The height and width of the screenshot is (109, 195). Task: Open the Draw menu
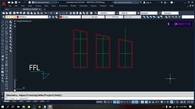click(x=54, y=6)
